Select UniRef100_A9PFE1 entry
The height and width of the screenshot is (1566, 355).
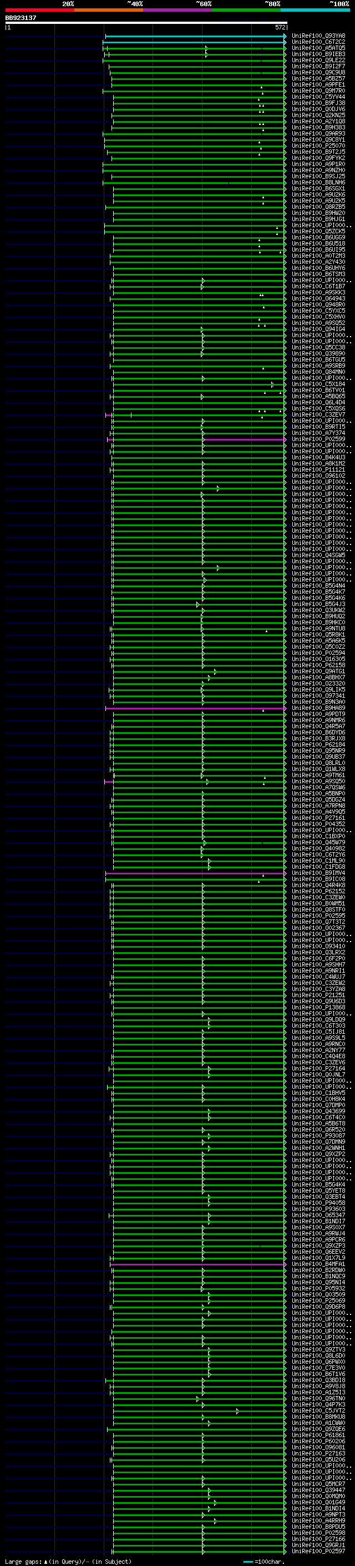tap(318, 84)
